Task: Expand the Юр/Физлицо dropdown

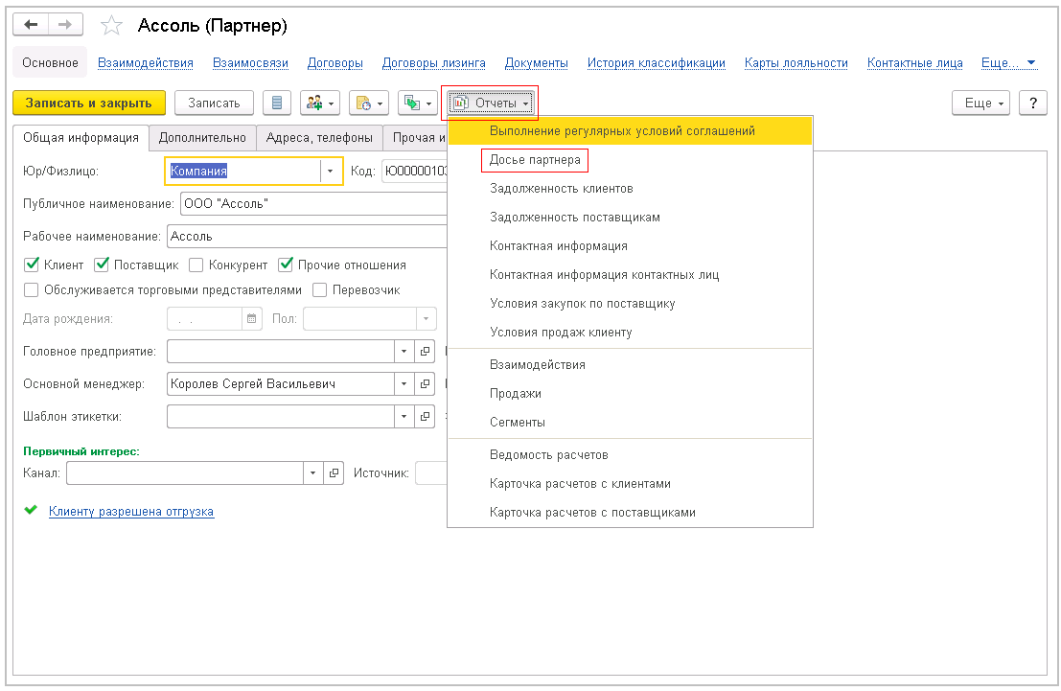Action: click(331, 171)
